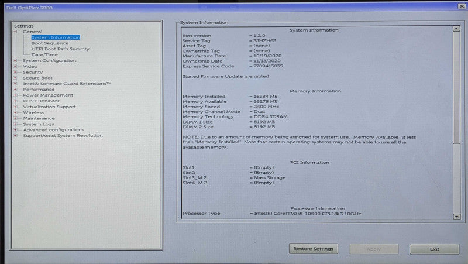Screen dimensions: 468x264
Task: Click the Ownership Date 11/13/2020
Action: [267, 61]
